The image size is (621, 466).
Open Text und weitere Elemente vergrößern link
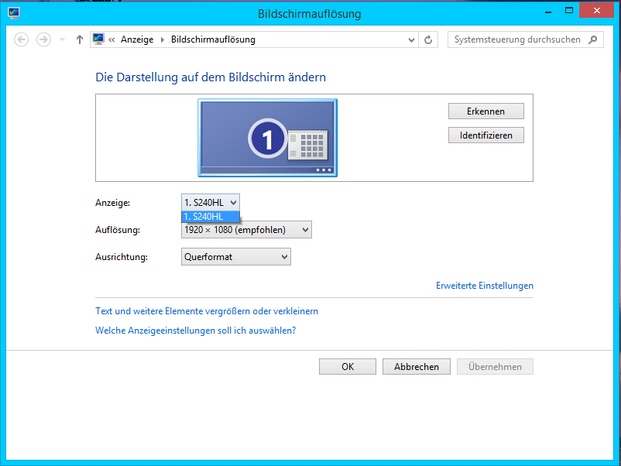(x=207, y=311)
